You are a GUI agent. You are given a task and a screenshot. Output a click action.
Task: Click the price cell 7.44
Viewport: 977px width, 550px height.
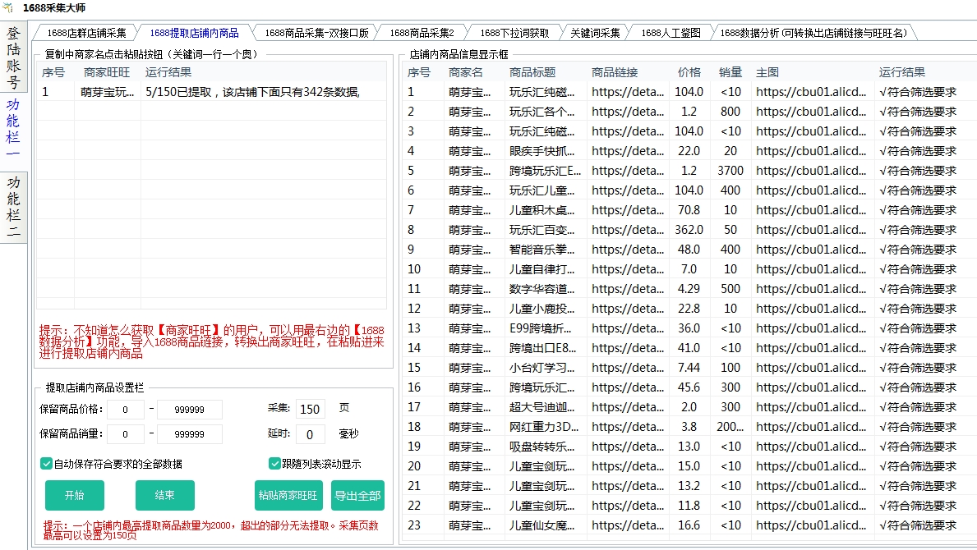[689, 368]
